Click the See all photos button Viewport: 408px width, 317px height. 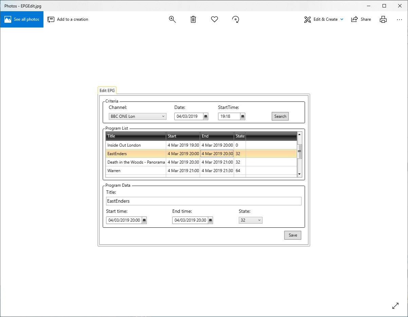pos(22,19)
